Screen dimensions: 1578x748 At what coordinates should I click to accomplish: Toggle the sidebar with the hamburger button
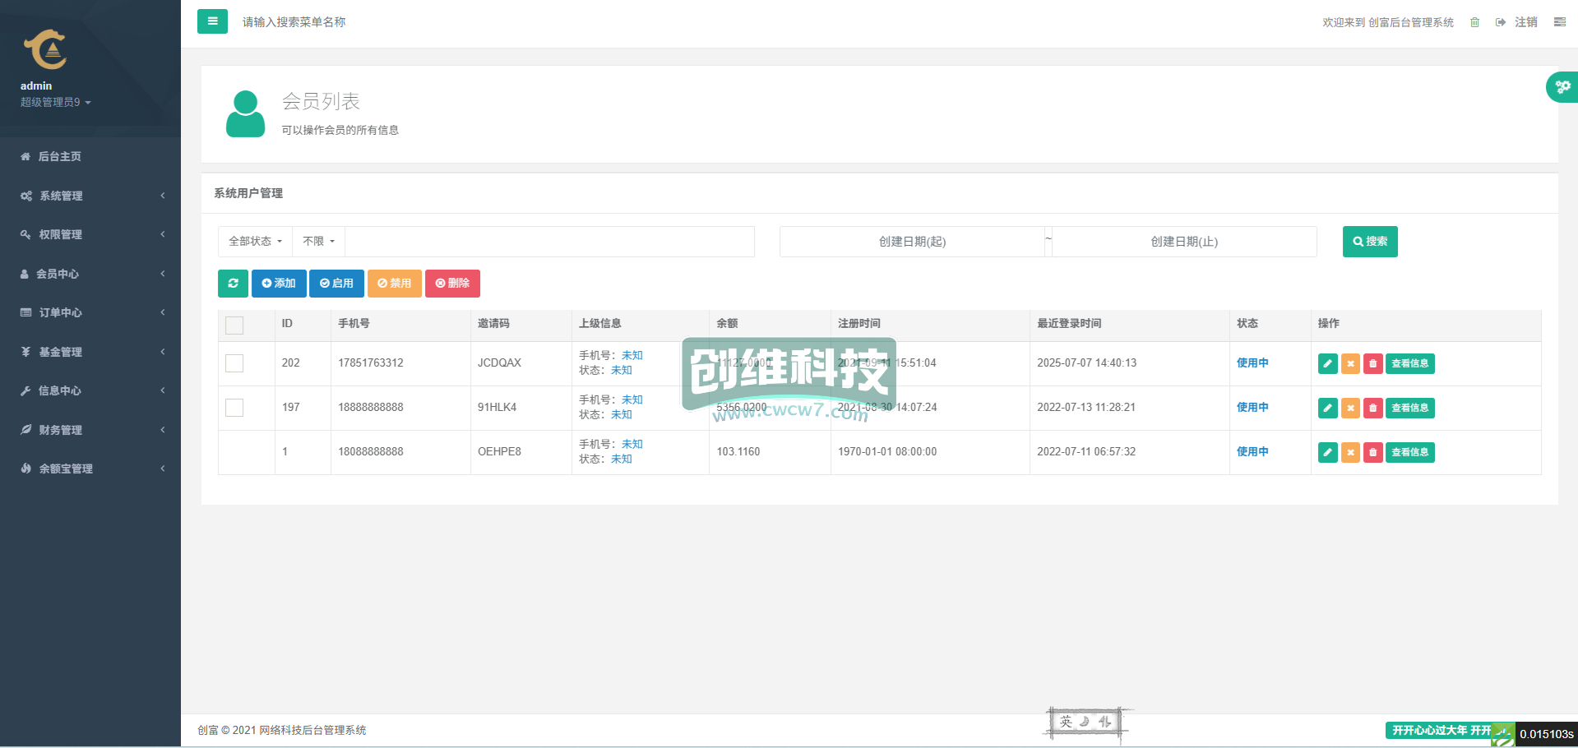click(x=212, y=21)
